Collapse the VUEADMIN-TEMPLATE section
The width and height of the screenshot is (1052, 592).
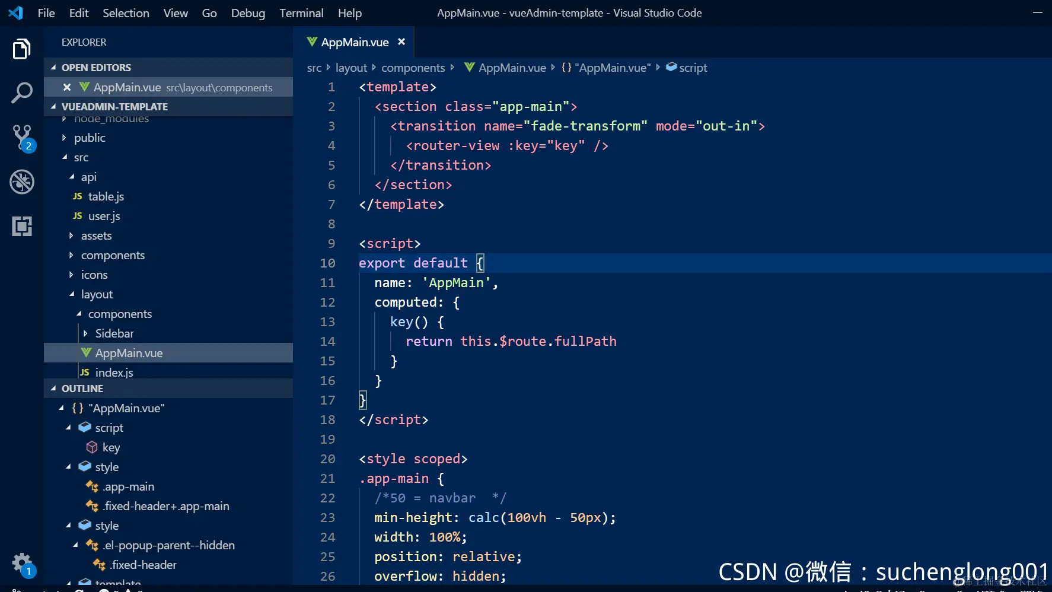[x=168, y=106]
